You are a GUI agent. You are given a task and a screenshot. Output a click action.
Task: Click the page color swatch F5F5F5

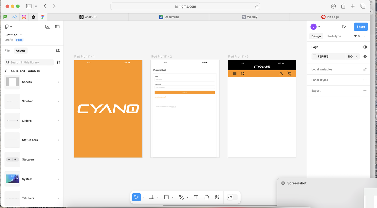coord(314,57)
